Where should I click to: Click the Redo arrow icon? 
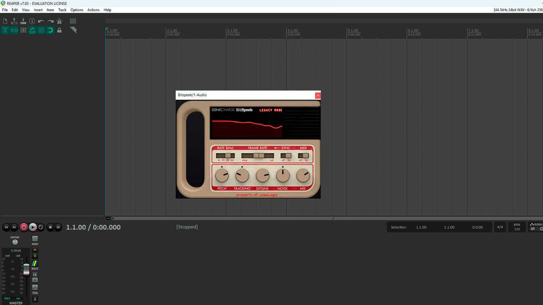point(50,21)
